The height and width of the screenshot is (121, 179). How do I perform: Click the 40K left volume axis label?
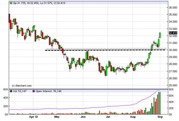6,98
